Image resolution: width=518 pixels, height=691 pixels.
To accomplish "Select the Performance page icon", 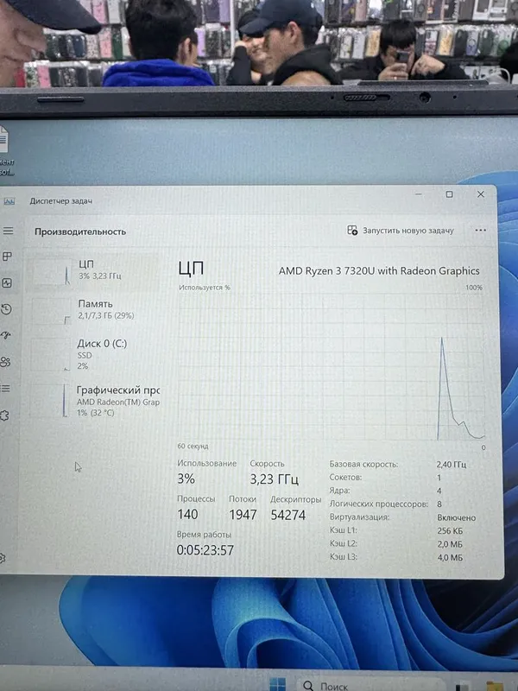I will (7, 283).
